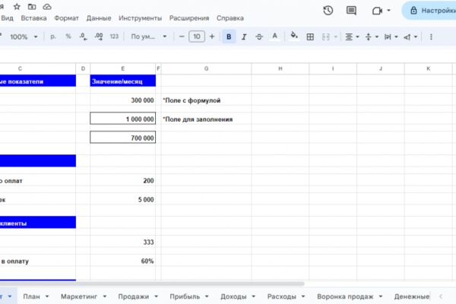This screenshot has height=304, width=456.
Task: Open version history clock icon
Action: (328, 11)
